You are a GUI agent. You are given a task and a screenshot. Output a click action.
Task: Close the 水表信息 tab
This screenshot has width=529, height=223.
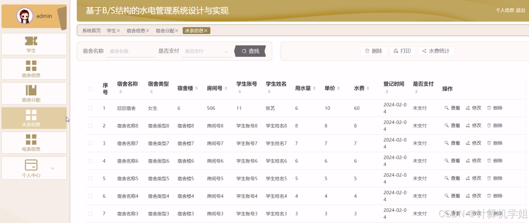206,31
